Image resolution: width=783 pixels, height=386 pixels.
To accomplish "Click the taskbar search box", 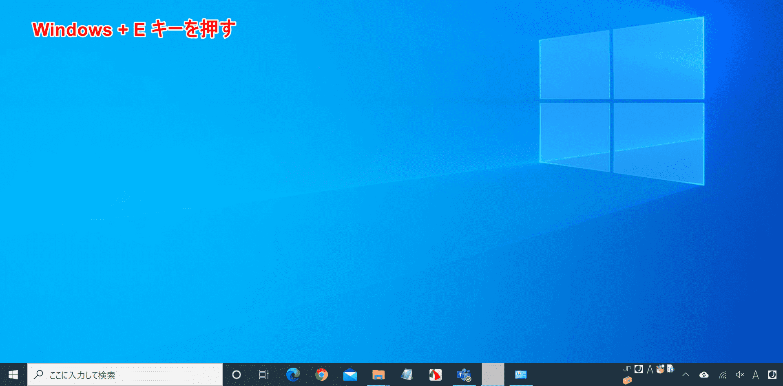I will tap(125, 375).
